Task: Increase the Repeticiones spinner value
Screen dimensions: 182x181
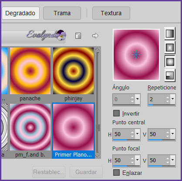Action: [168, 98]
